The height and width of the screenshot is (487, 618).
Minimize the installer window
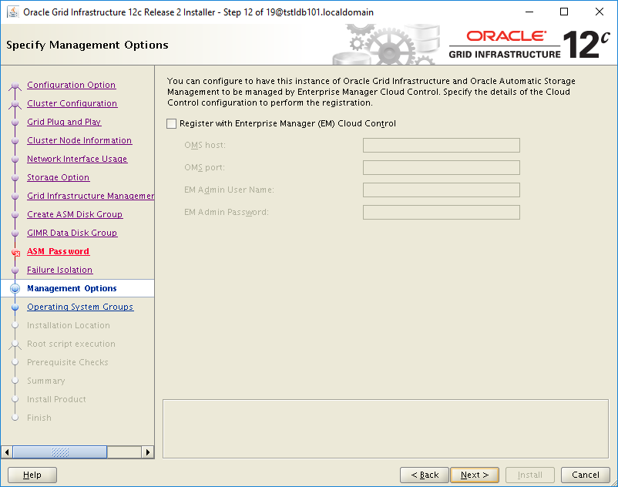tap(529, 12)
